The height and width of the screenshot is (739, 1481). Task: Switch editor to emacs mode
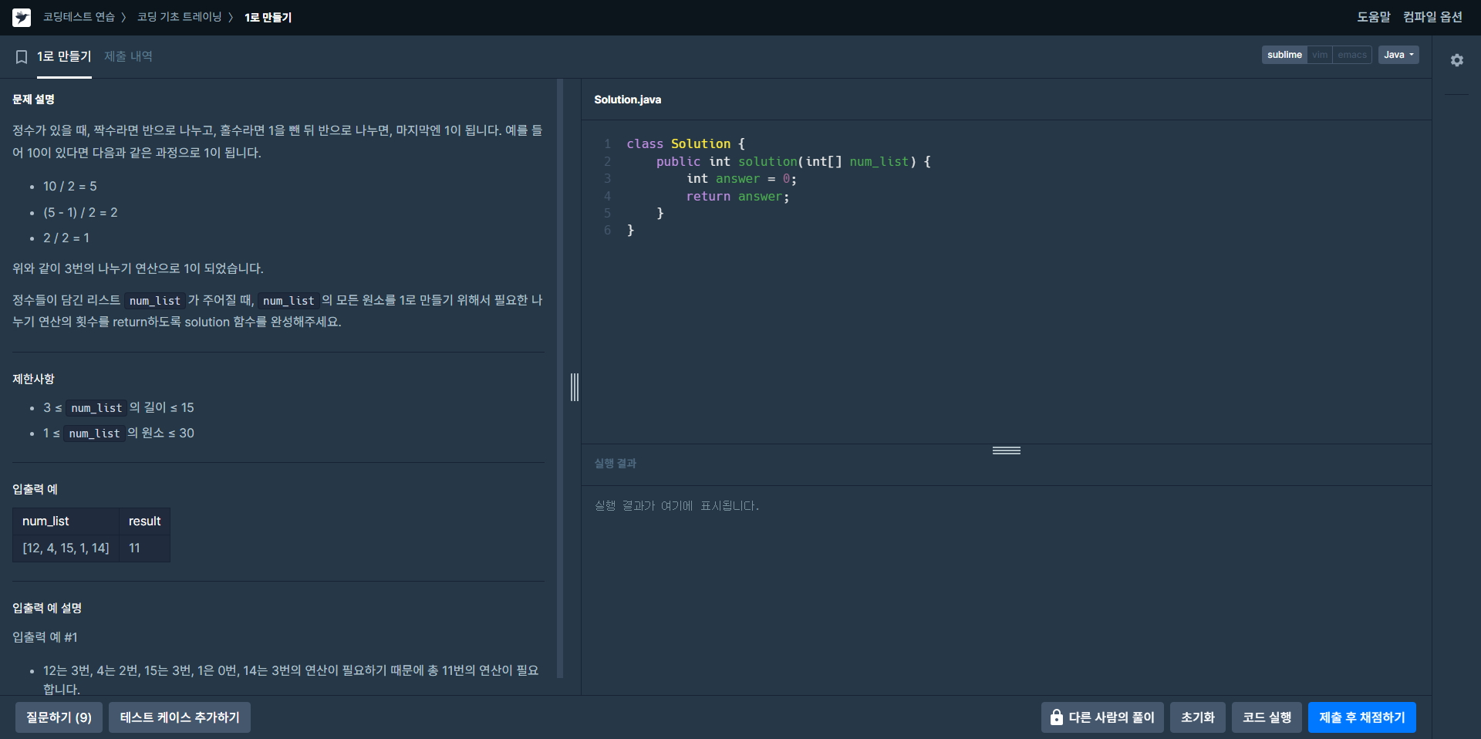tap(1352, 55)
